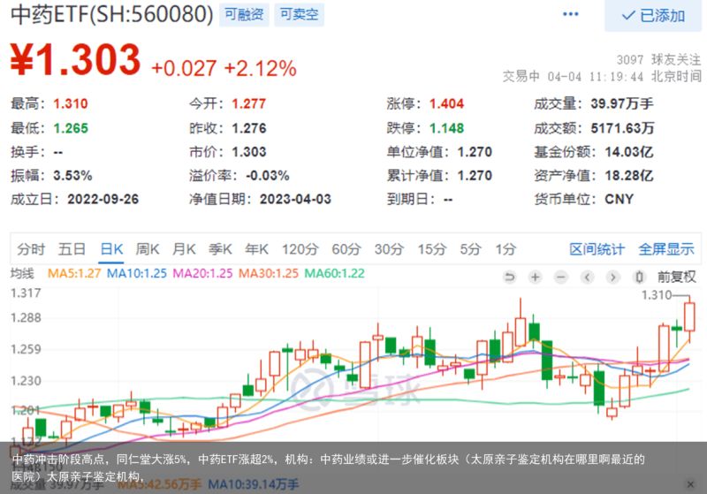This screenshot has height=494, width=707.
Task: Select the 年K chart tab
Action: coord(256,249)
